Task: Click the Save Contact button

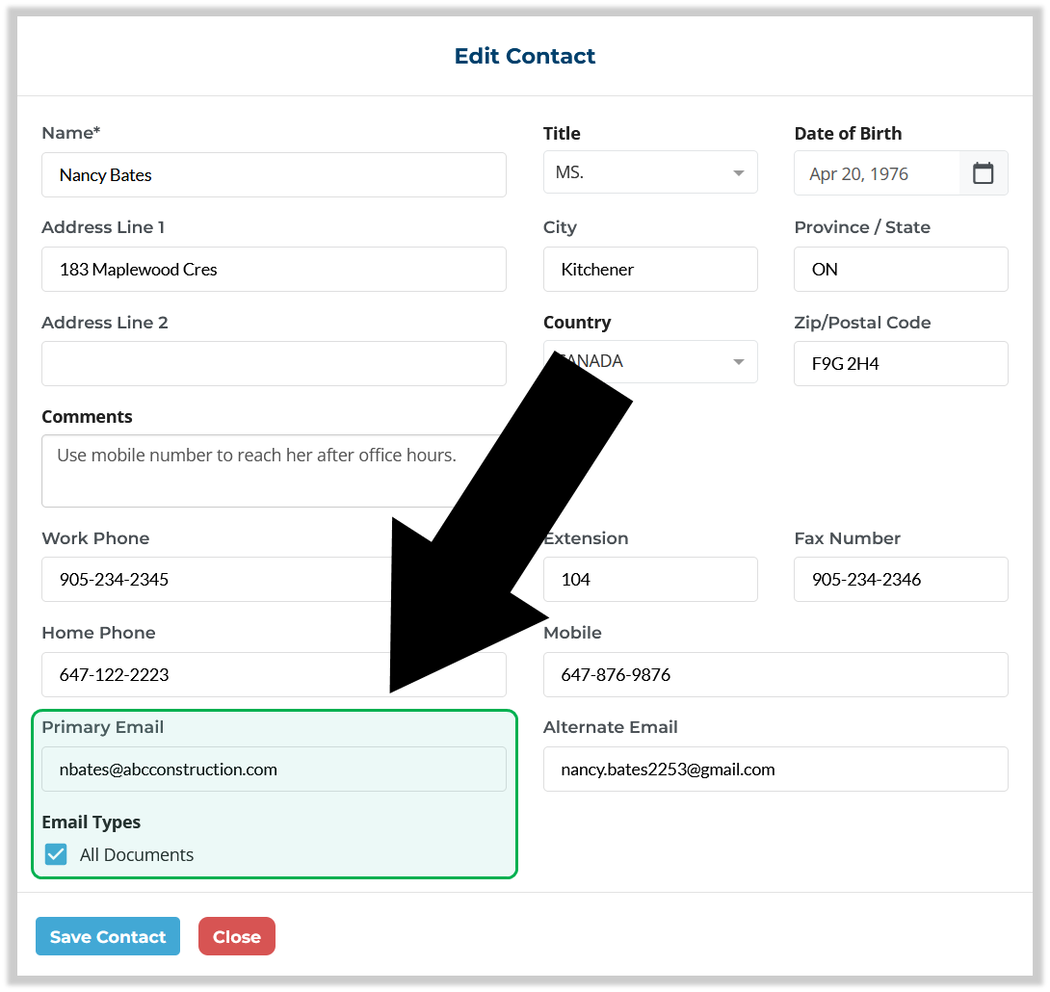Action: pyautogui.click(x=107, y=936)
